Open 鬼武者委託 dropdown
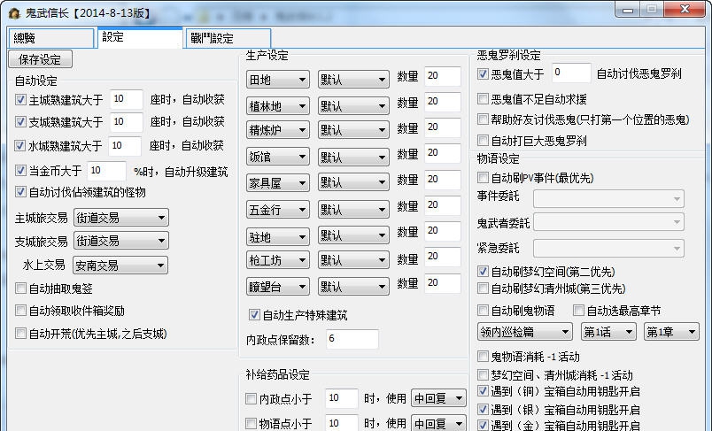Image resolution: width=712 pixels, height=431 pixels. [x=608, y=222]
